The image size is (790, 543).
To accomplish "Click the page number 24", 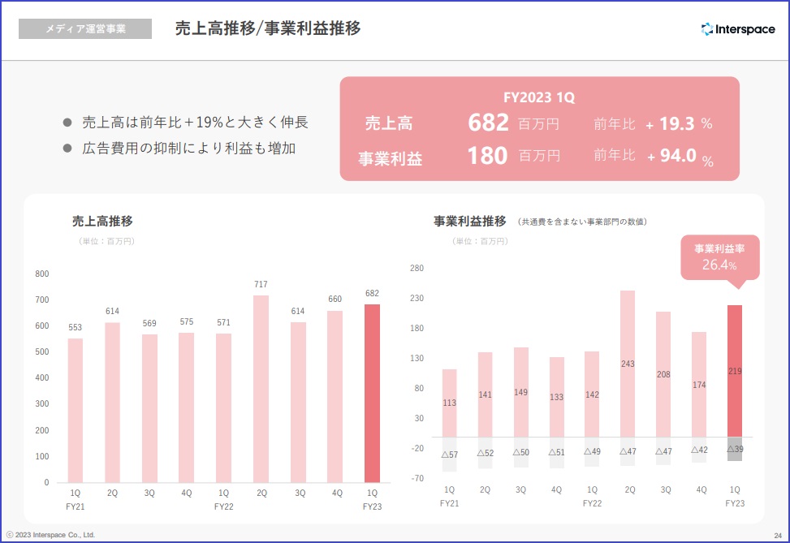I will coord(778,535).
